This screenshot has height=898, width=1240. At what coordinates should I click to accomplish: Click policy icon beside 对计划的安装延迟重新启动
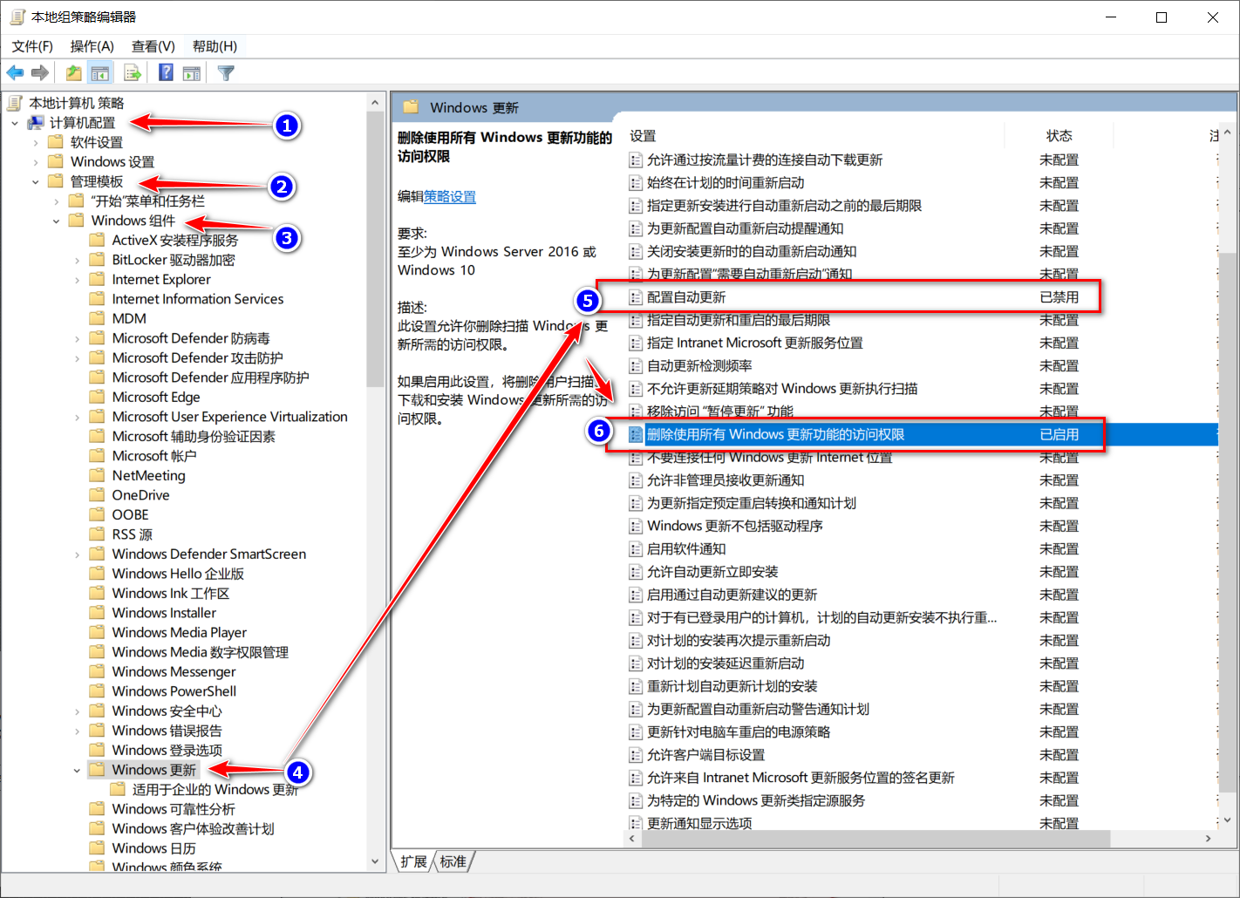[x=636, y=663]
